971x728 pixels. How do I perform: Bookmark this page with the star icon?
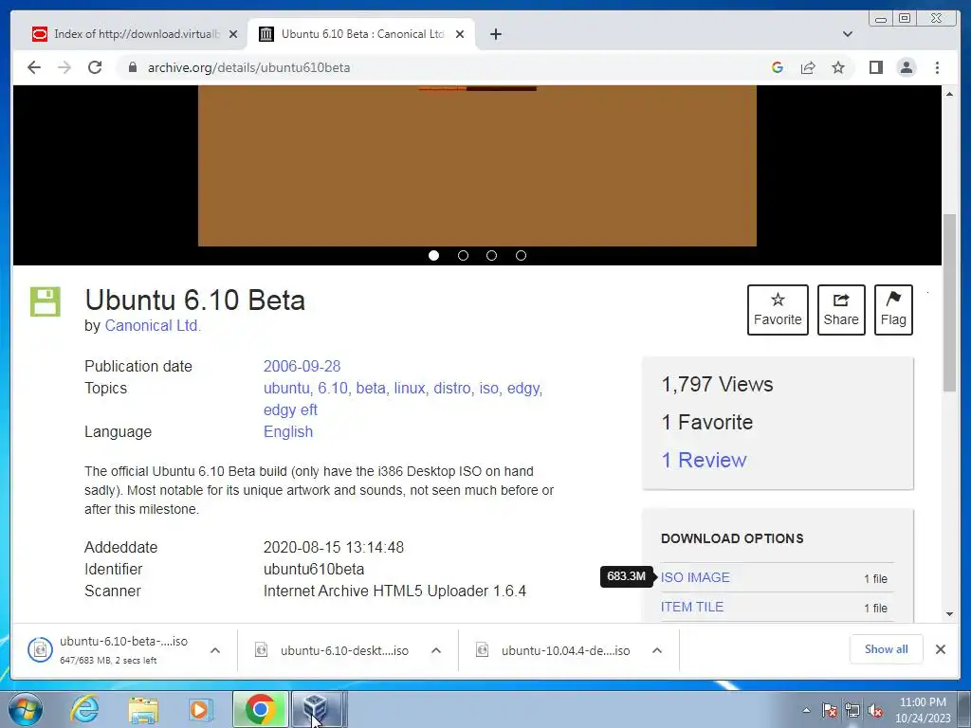(x=838, y=67)
